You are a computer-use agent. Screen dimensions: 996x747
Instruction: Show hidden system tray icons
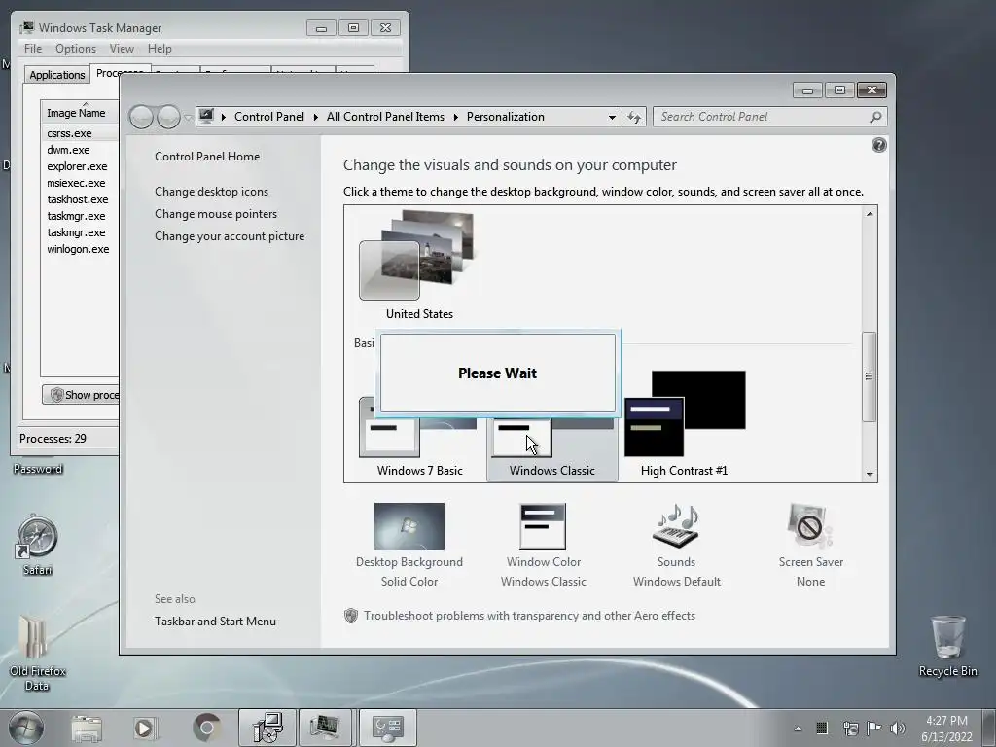pos(798,729)
